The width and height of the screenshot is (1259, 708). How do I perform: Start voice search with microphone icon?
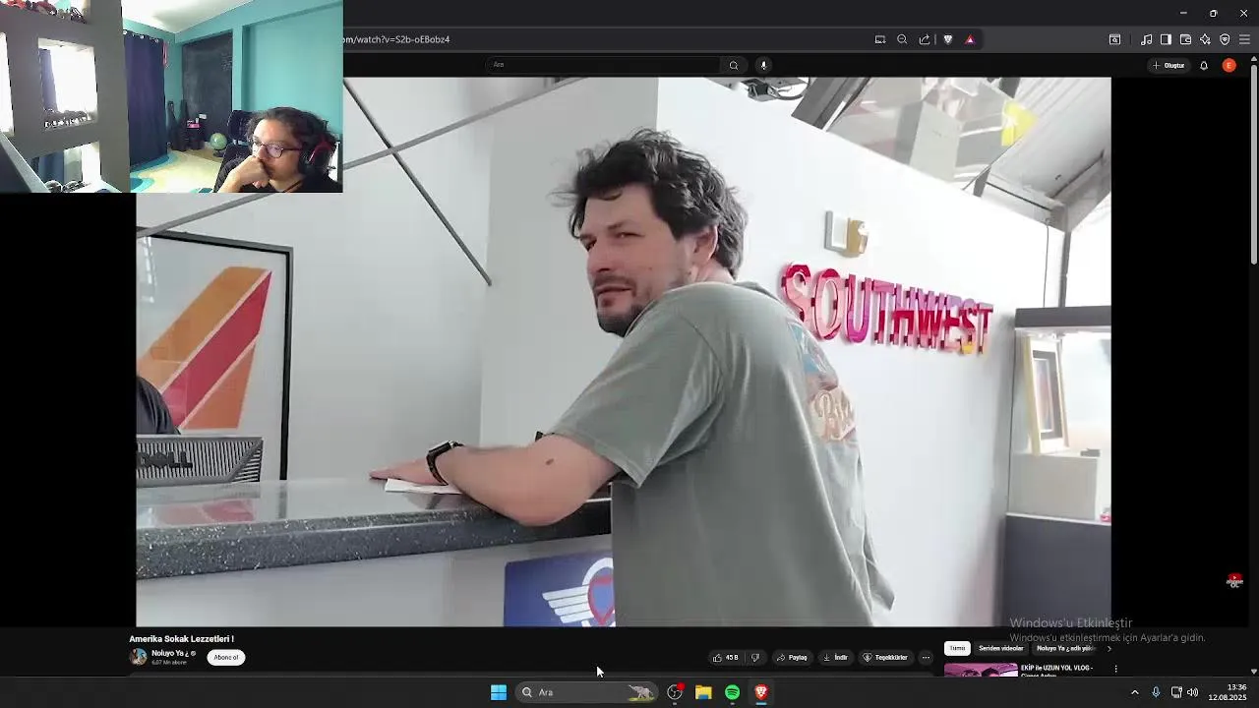tap(763, 65)
